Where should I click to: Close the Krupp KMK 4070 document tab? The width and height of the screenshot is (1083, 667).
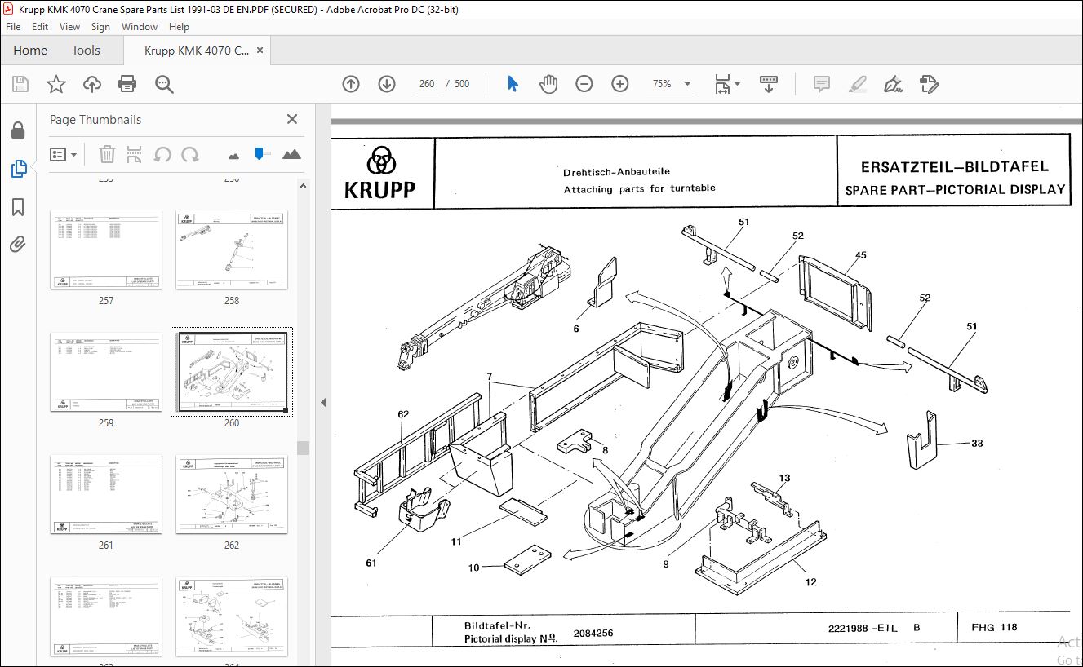pyautogui.click(x=260, y=51)
